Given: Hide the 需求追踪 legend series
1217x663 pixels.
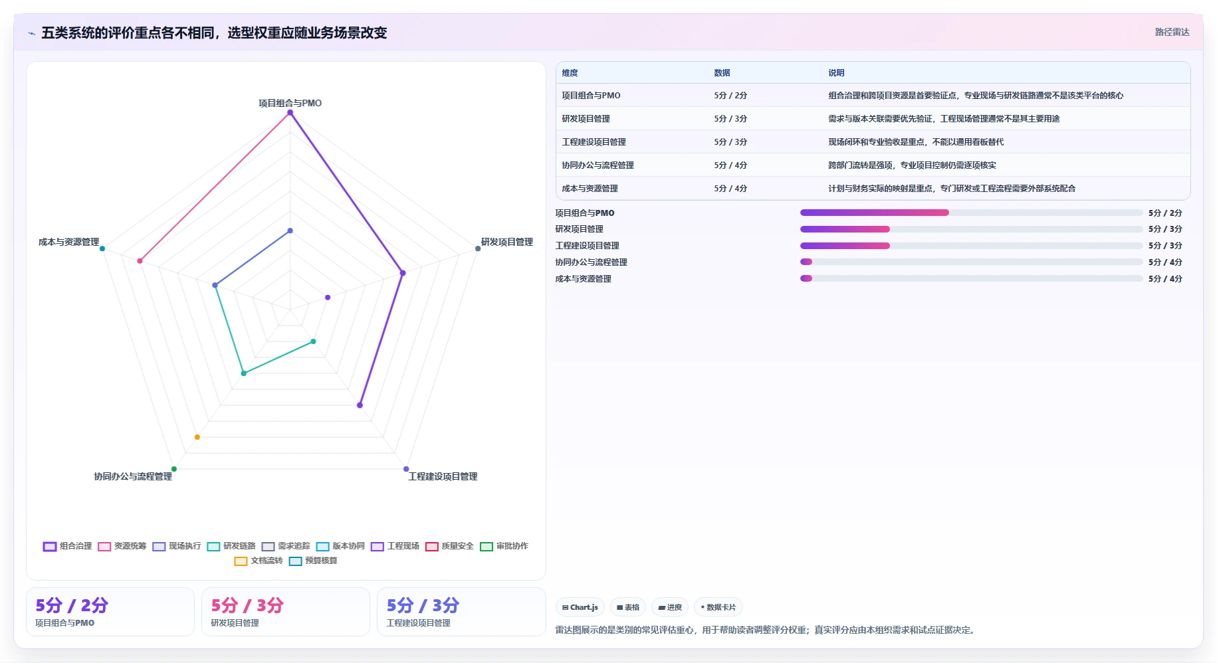Looking at the screenshot, I should pos(286,546).
